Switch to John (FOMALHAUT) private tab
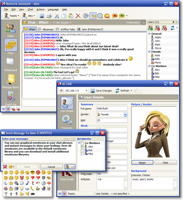 [90, 29]
